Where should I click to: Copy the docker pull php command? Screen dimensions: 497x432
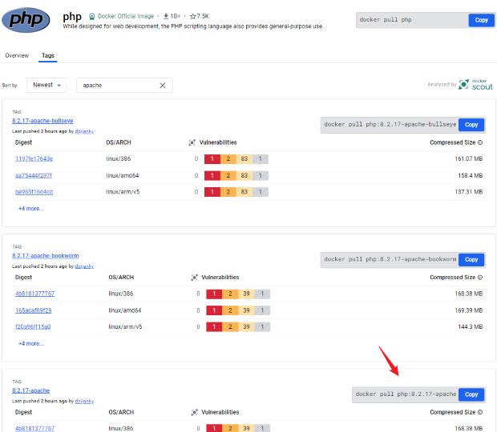click(x=481, y=20)
